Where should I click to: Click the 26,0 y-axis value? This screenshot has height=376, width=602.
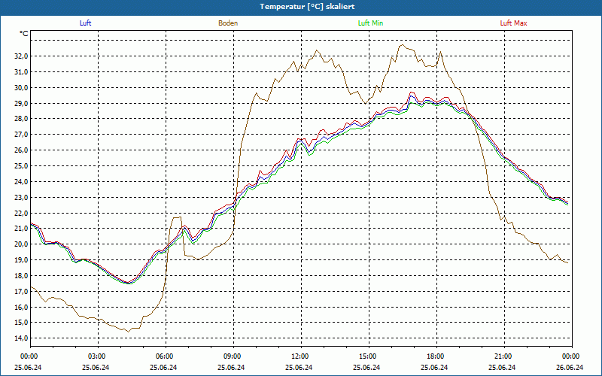22,150
